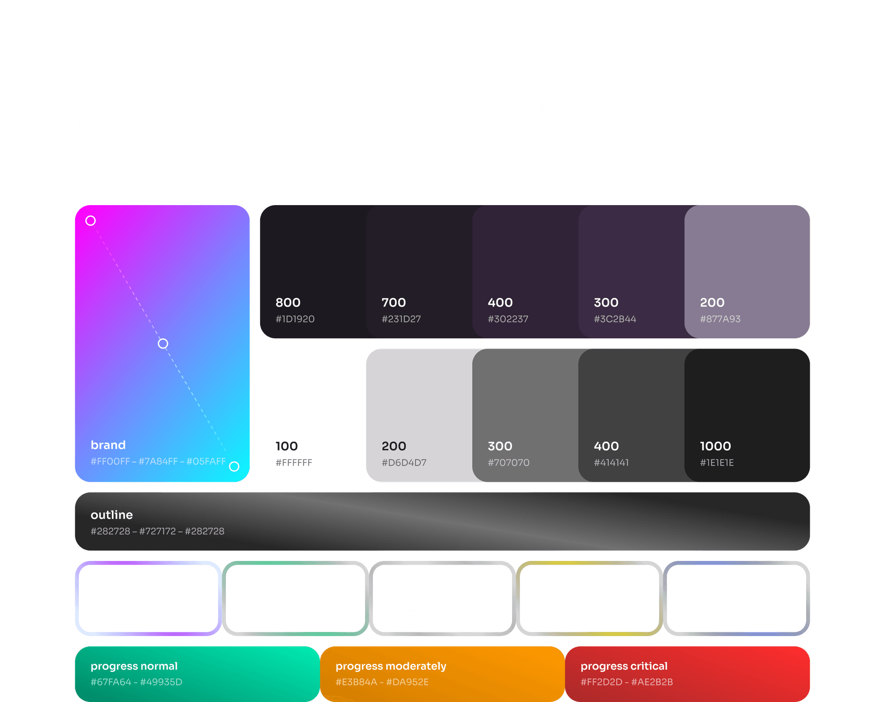The height and width of the screenshot is (702, 885).
Task: Click the magenta gradient stop handle
Action: (x=91, y=221)
